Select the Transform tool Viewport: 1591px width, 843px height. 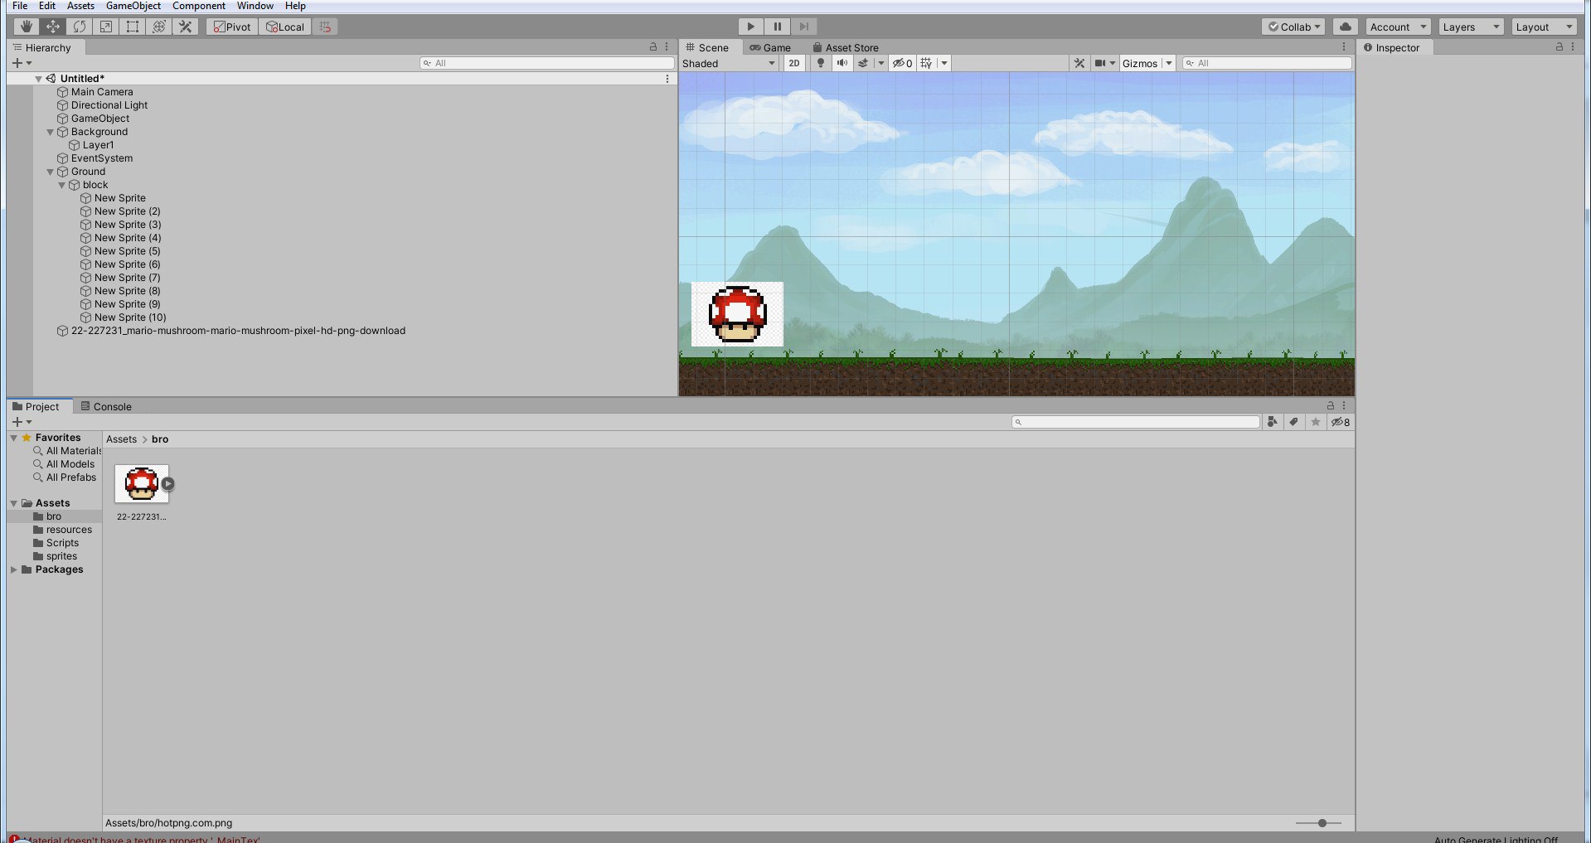point(159,27)
